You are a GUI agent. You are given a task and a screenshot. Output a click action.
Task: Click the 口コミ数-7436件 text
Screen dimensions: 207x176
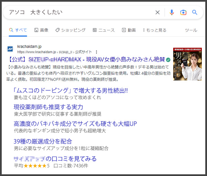click(71, 166)
